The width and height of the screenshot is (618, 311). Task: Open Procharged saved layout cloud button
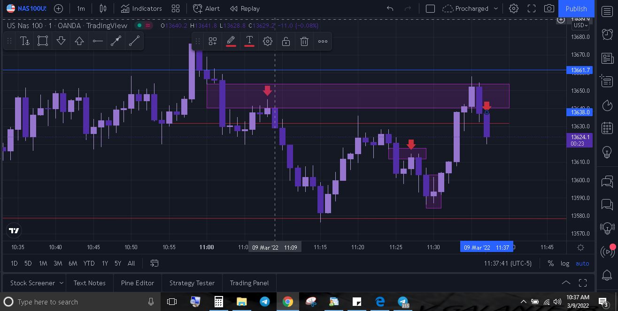(465, 8)
